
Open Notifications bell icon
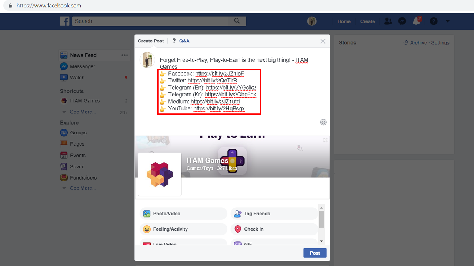point(417,21)
